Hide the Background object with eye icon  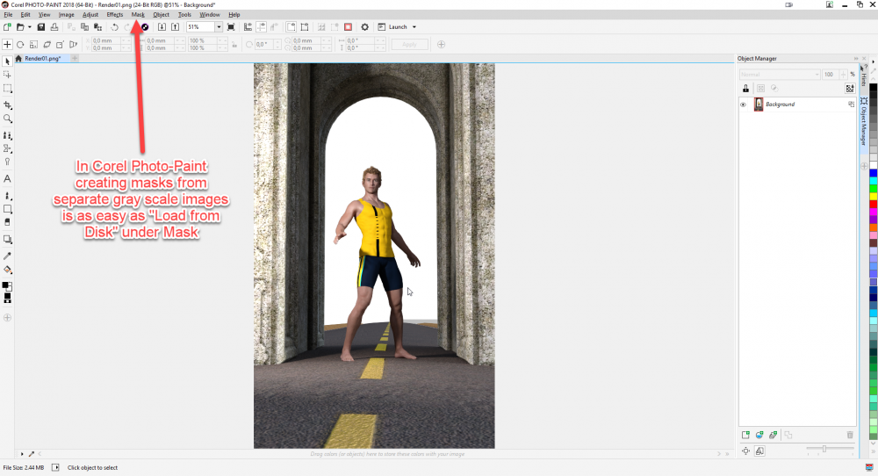(x=744, y=105)
